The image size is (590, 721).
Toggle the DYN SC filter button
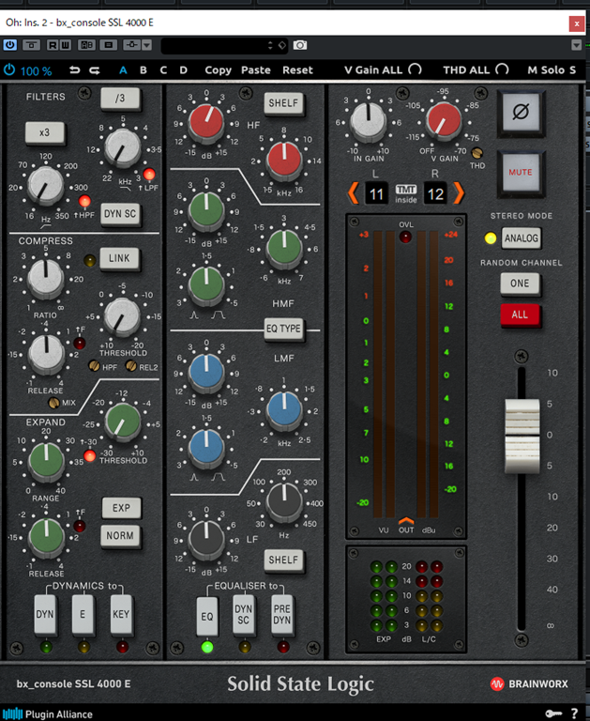[120, 214]
